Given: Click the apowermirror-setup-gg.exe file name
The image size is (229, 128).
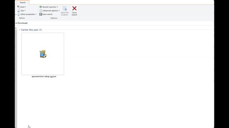Looking at the screenshot, I should (44, 76).
